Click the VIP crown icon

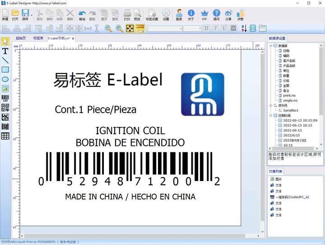click(204, 14)
